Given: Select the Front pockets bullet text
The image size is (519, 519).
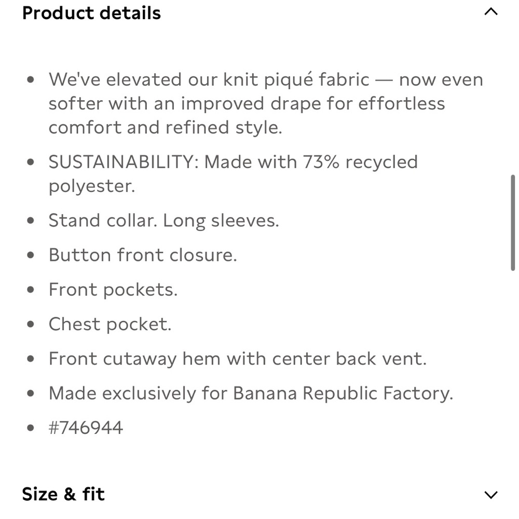Looking at the screenshot, I should (x=113, y=290).
